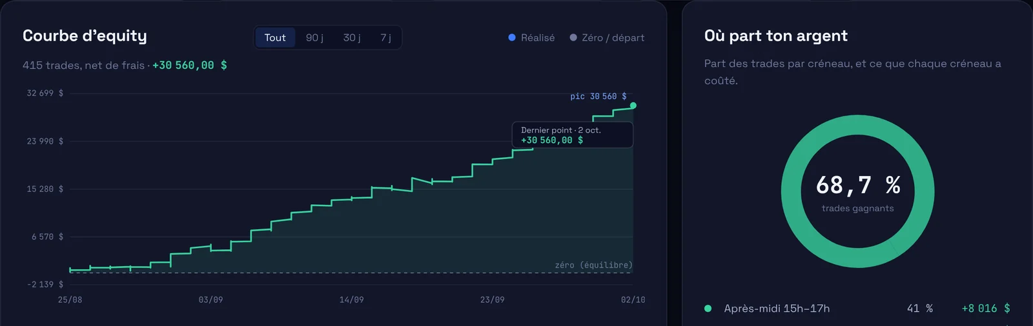Click the Où part ton argent heading
This screenshot has height=326, width=1033.
(x=776, y=36)
